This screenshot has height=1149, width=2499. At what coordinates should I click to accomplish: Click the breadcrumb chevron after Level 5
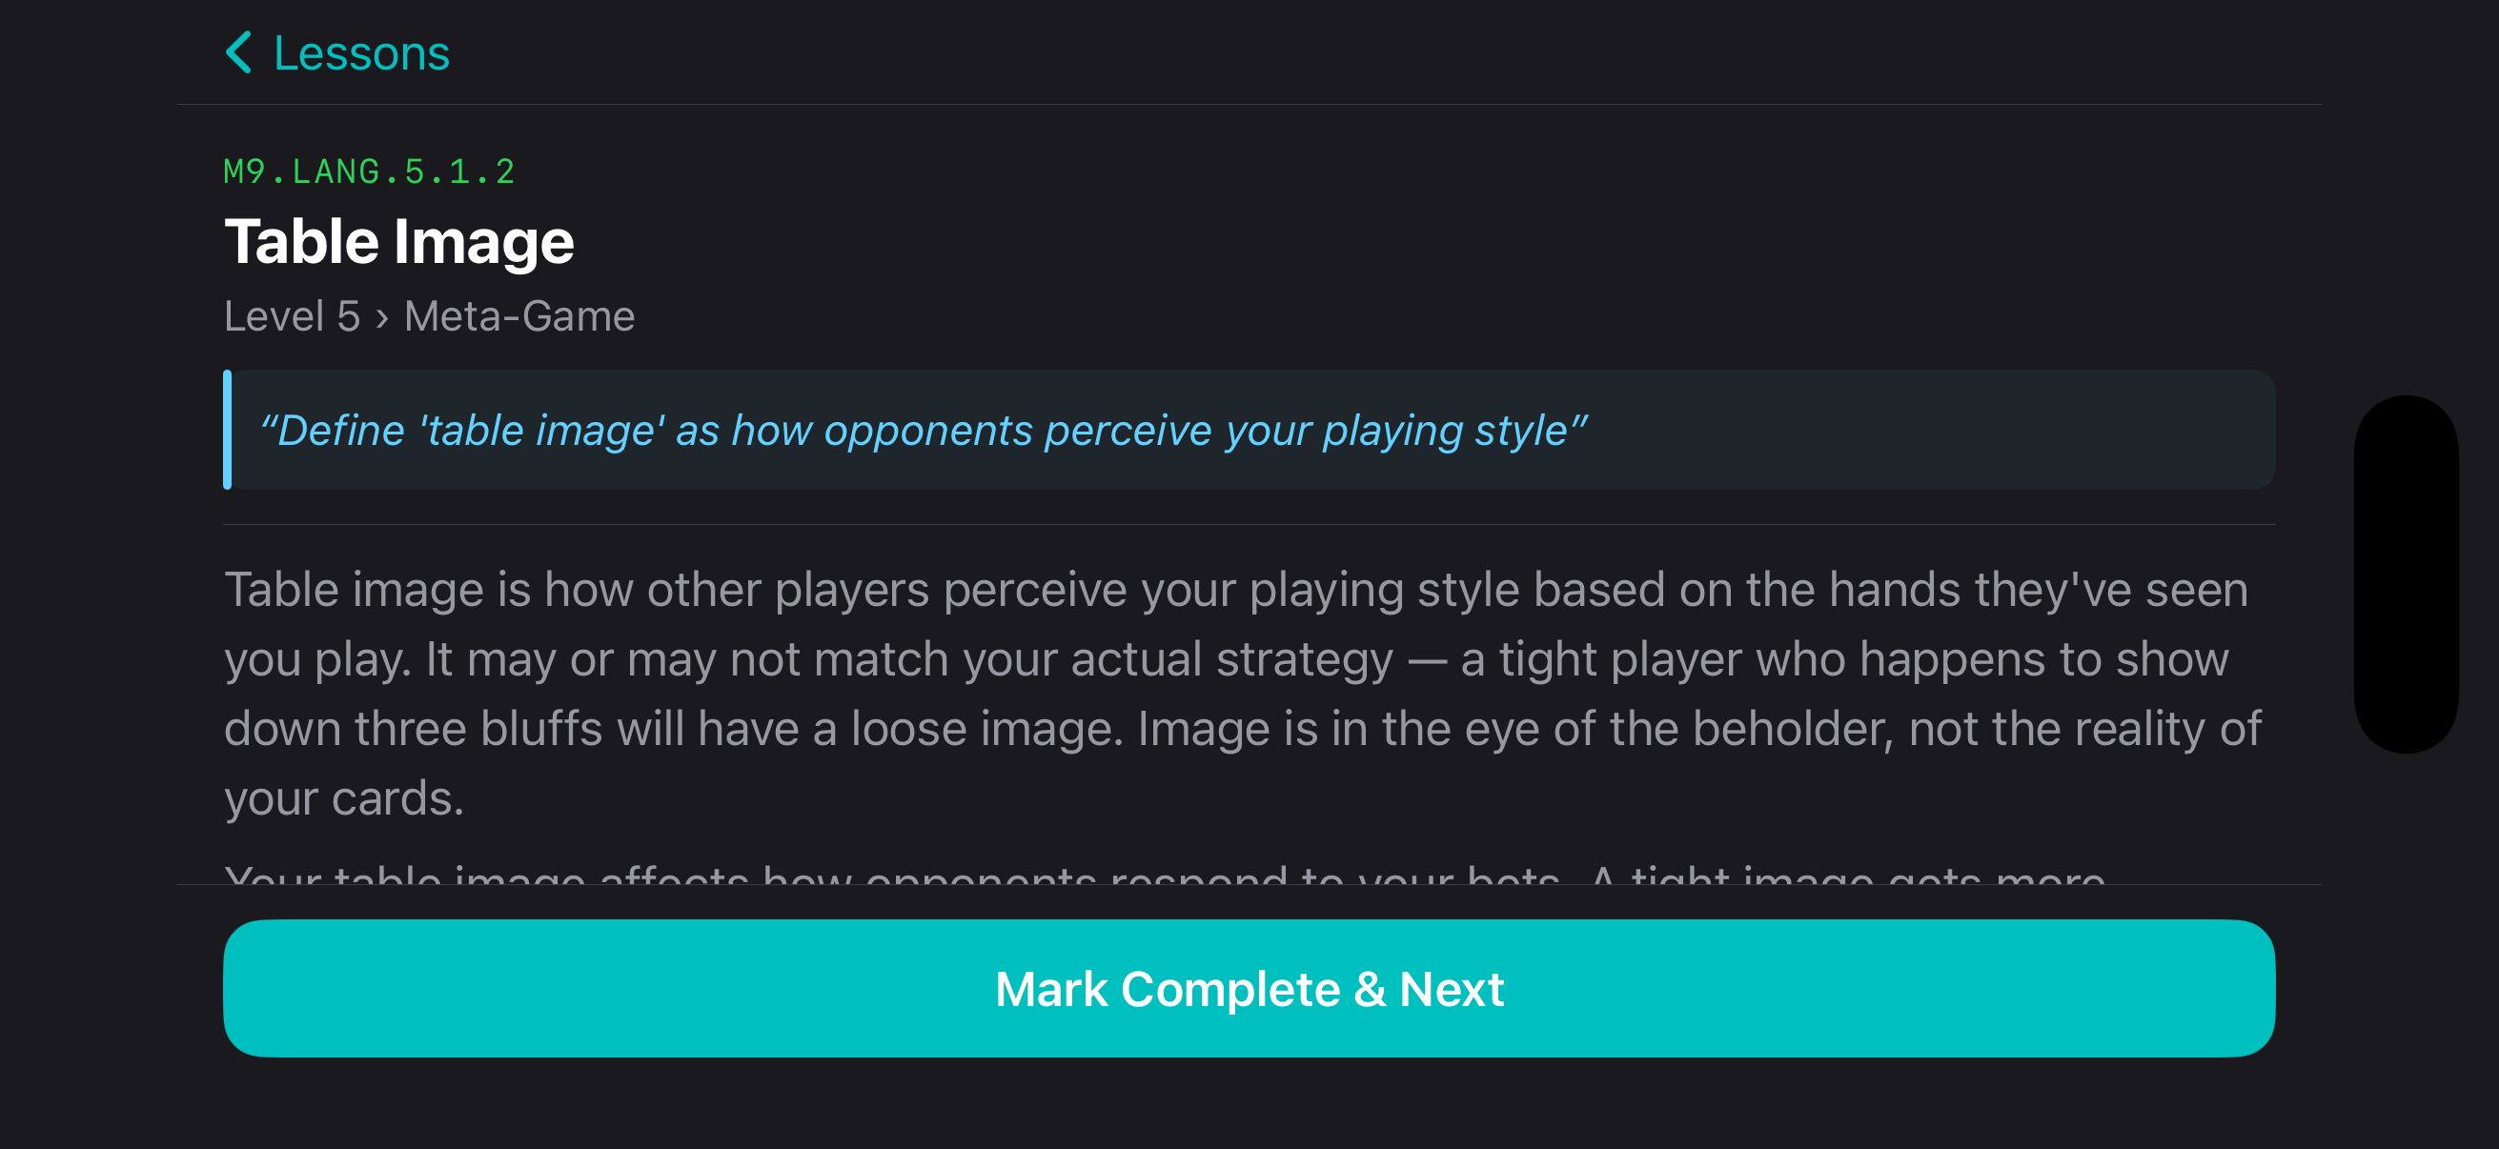pos(382,318)
